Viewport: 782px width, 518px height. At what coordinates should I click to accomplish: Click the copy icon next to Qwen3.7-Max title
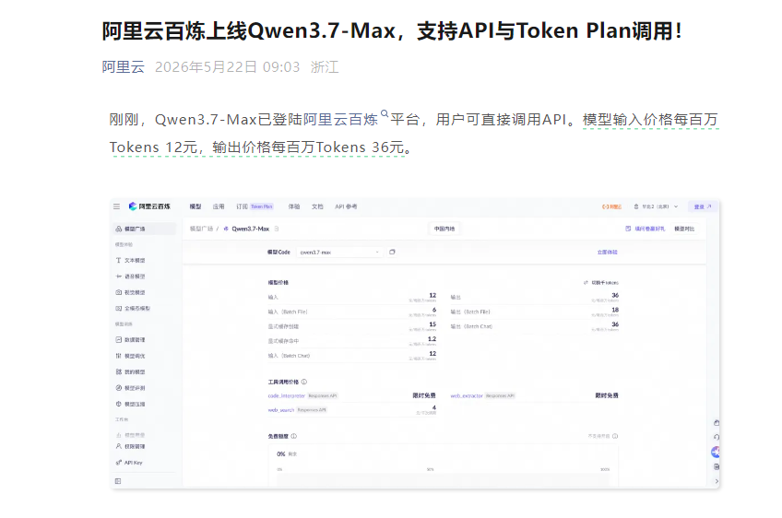pos(277,229)
